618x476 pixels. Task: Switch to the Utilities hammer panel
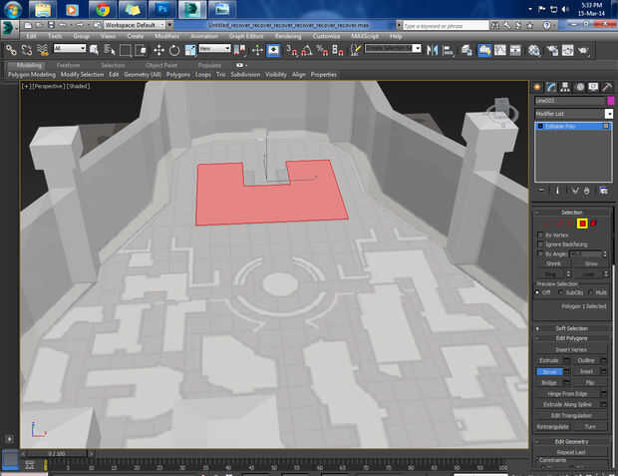pos(606,88)
